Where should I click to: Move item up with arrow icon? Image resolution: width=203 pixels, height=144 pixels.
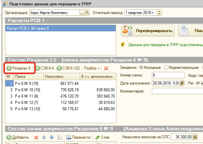pos(44,137)
